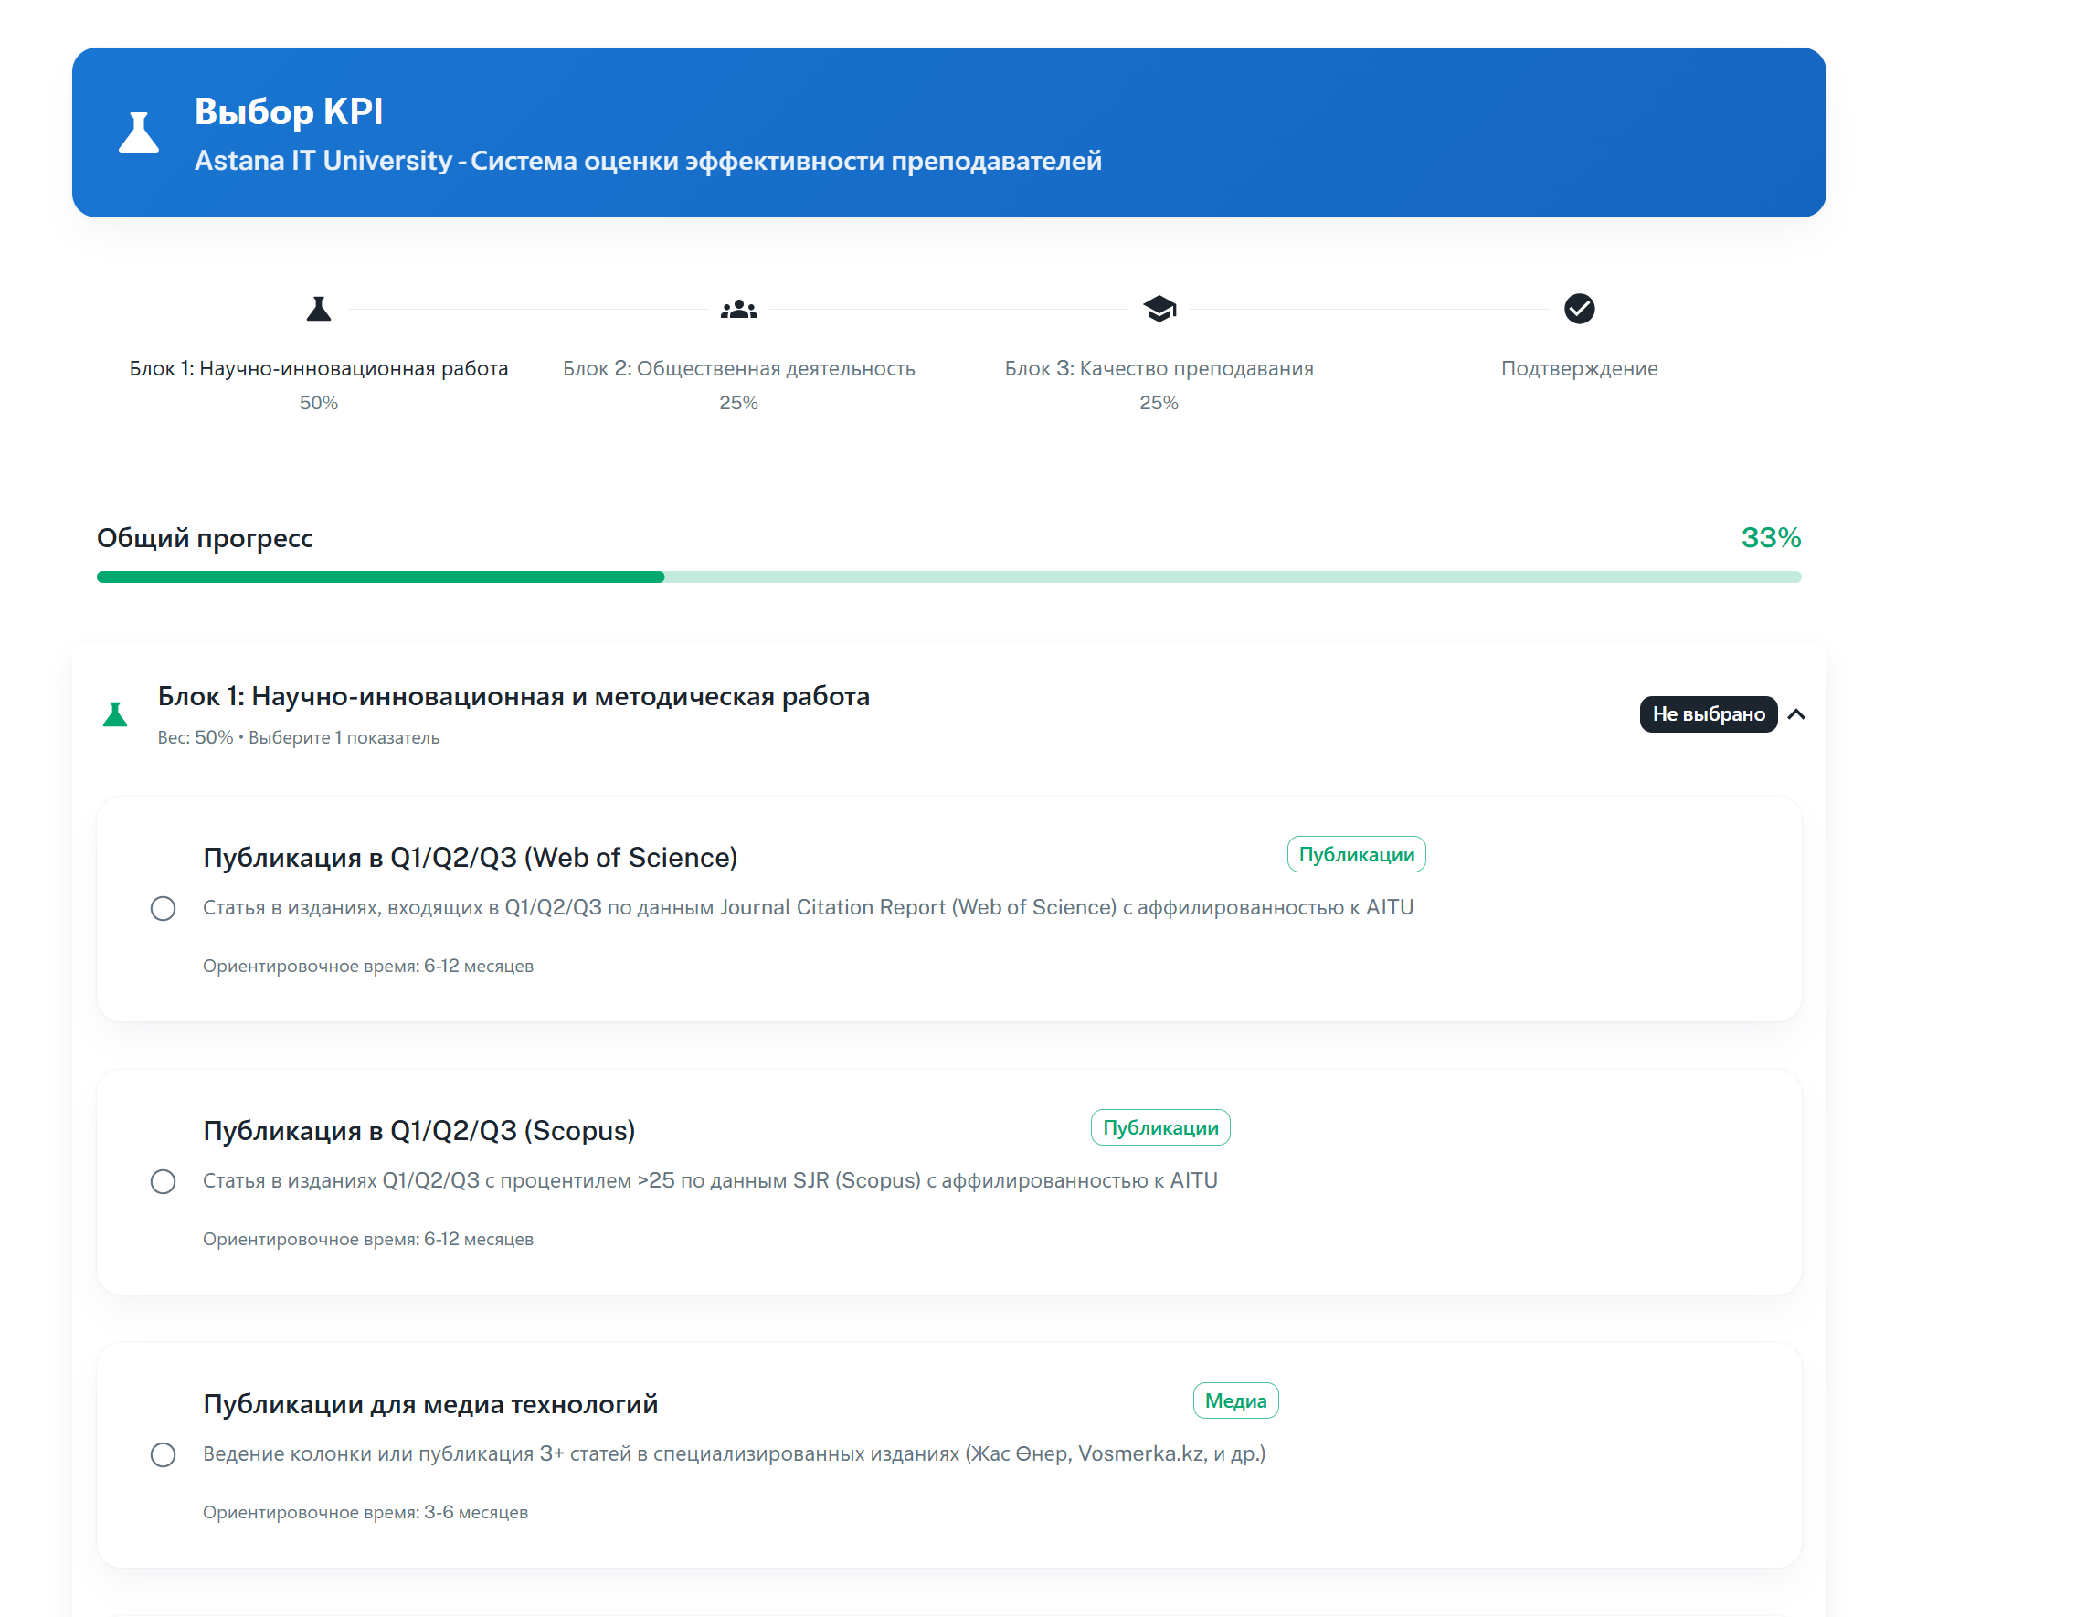Click the people group icon for Блок 2
This screenshot has height=1617, width=2075.
click(x=738, y=309)
